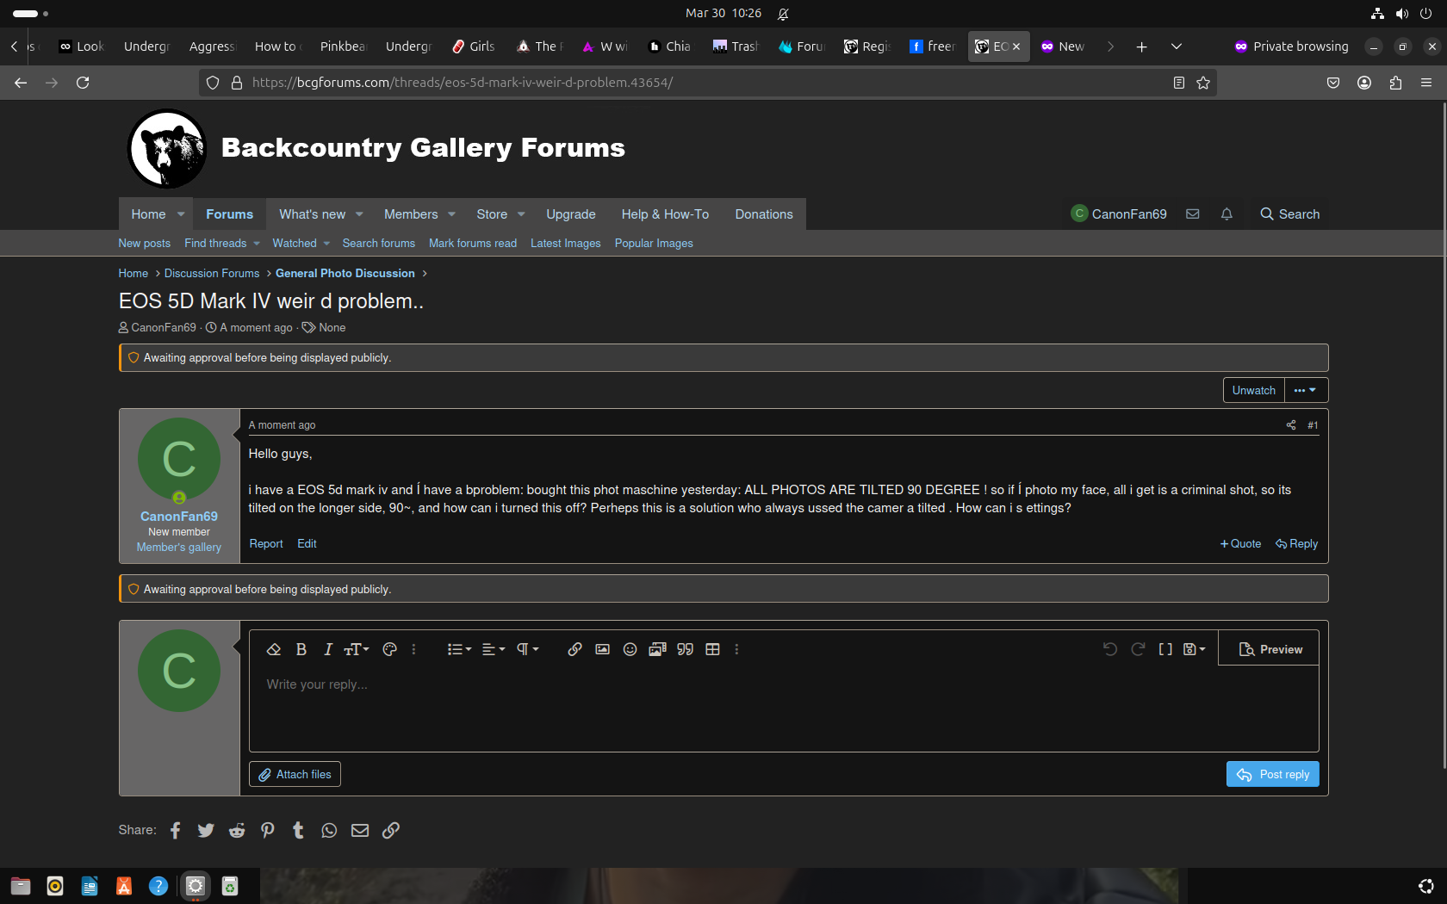Expand the What's new dropdown arrow
1447x904 pixels.
359,214
